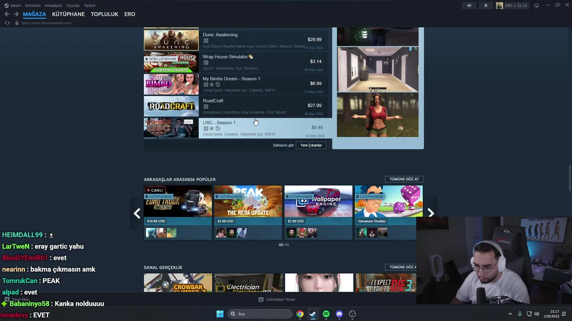
Task: Switch to the MAĞAZA tab
Action: [34, 14]
